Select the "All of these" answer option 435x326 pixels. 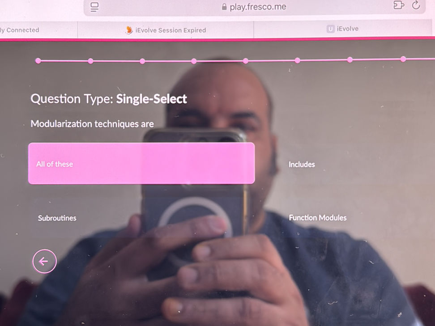pyautogui.click(x=141, y=163)
